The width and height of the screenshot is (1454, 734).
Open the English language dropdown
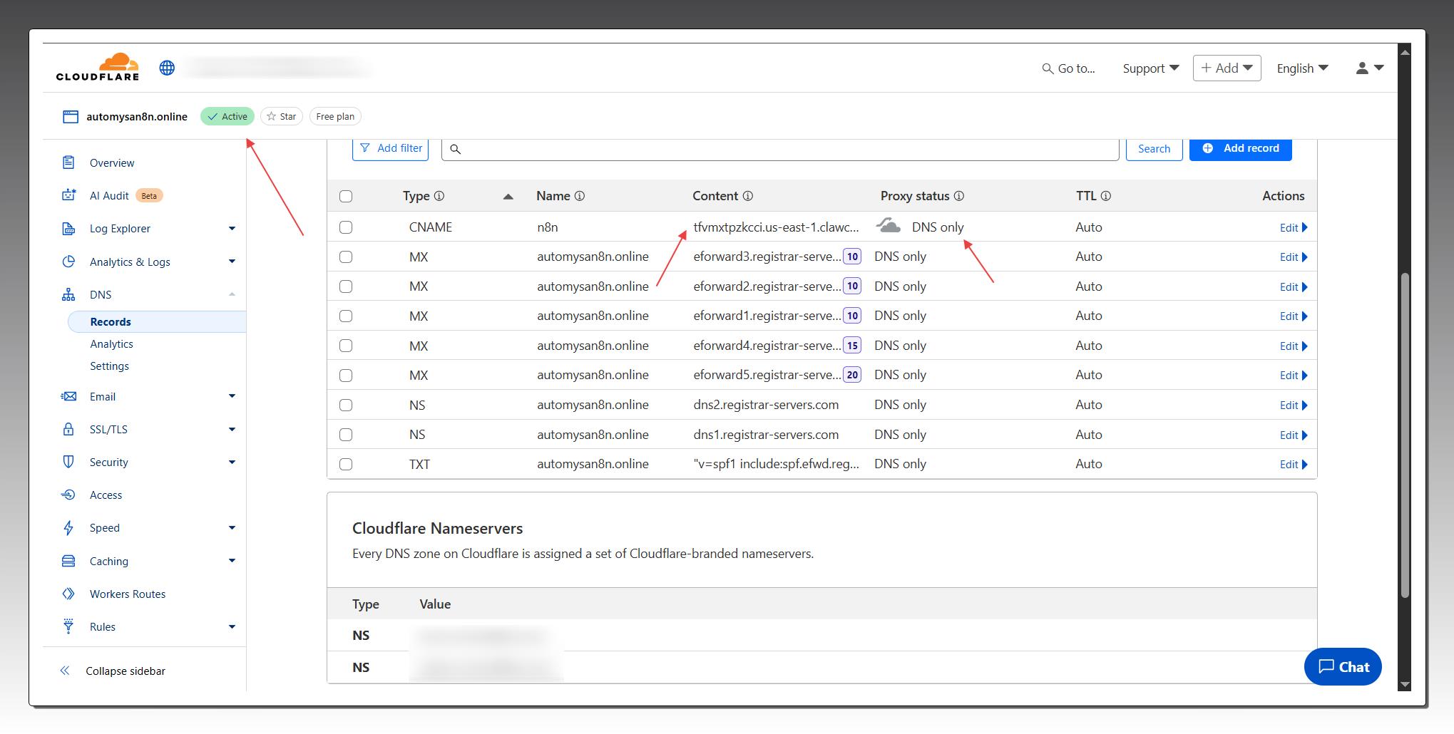pos(1302,68)
